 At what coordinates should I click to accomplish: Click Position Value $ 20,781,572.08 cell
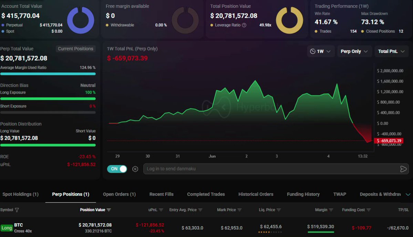(95, 225)
